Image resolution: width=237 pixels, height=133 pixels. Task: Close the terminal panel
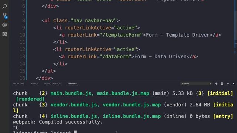[234, 83]
